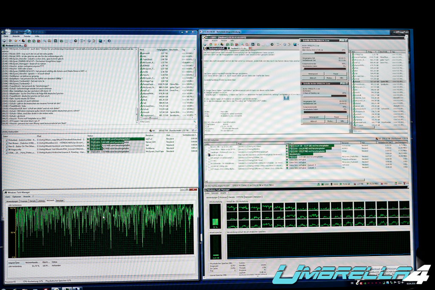Screen dimensions: 435x290
Task: Open the Ansicht menu in left DC++ window
Action: (x=16, y=37)
